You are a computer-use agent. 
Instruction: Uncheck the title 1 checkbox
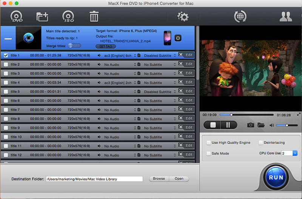click(6, 56)
